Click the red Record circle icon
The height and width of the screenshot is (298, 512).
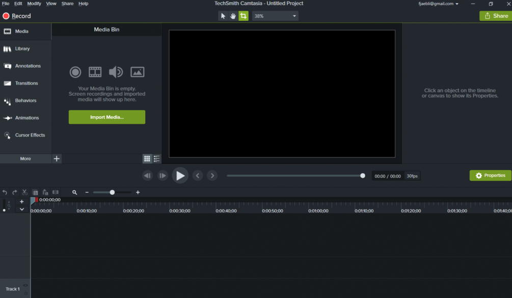tap(6, 16)
